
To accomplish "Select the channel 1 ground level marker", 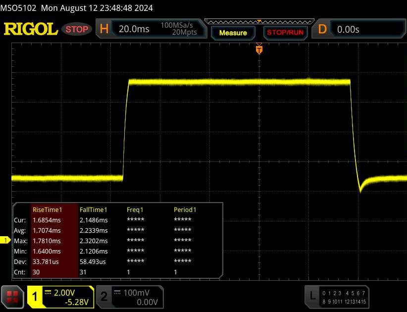I will pyautogui.click(x=5, y=241).
